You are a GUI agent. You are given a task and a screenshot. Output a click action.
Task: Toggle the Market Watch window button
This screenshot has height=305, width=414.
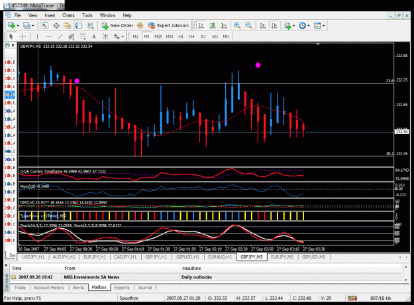click(x=44, y=26)
